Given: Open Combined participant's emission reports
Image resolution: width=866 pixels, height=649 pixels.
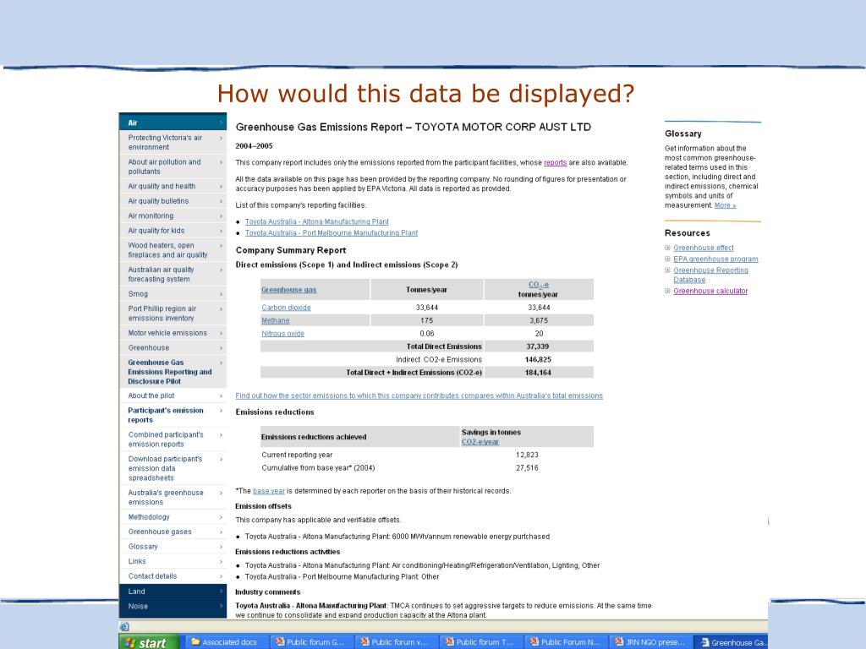Looking at the screenshot, I should (173, 439).
